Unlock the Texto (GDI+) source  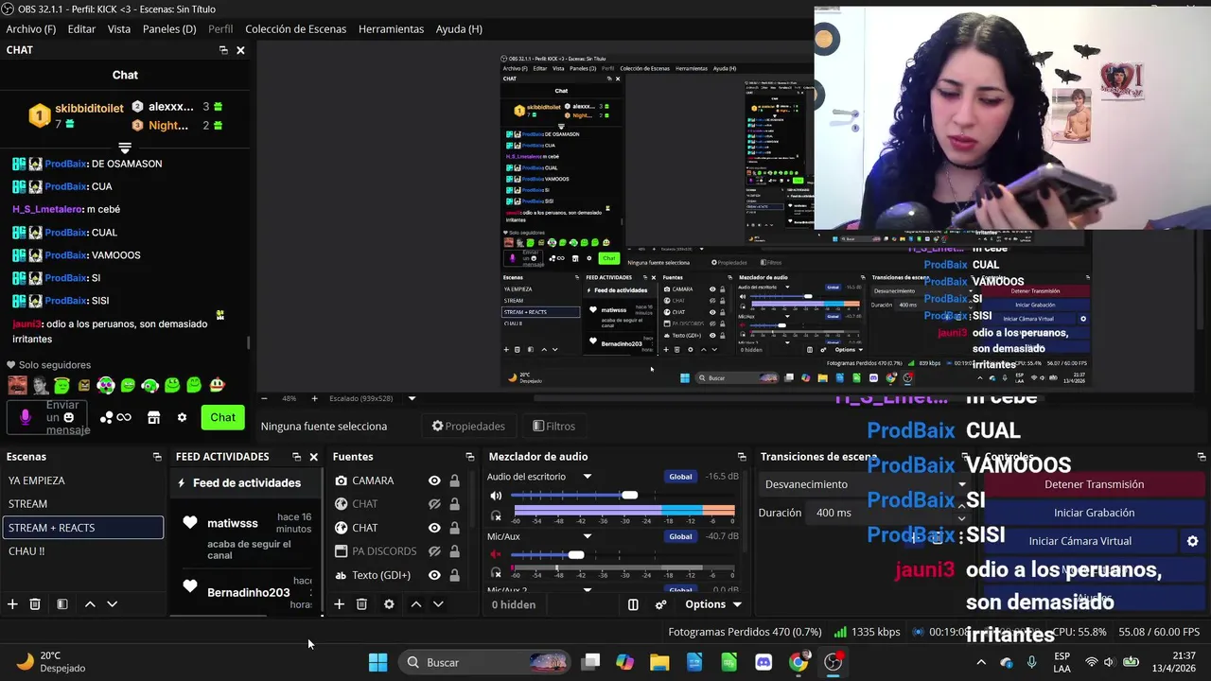[x=454, y=575]
